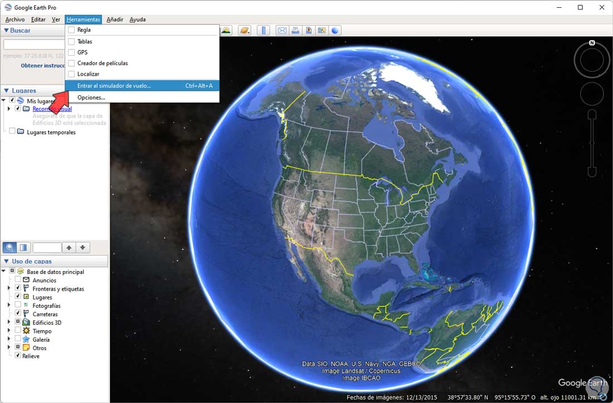Open the Recorrido visual link
The width and height of the screenshot is (613, 403).
52,109
